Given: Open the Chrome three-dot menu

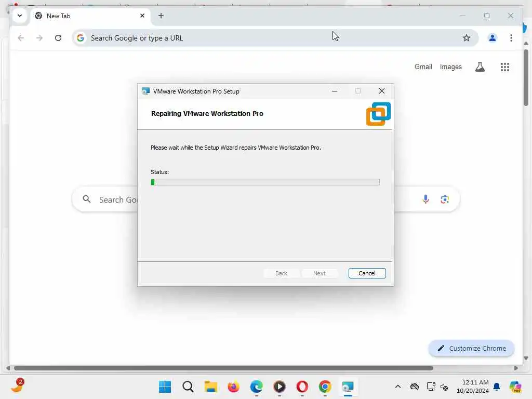Looking at the screenshot, I should (x=511, y=38).
